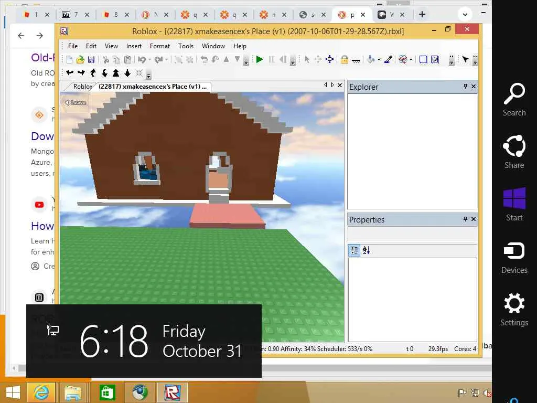Expand the run toolbar overflow options
537x403 pixels.
(x=293, y=61)
